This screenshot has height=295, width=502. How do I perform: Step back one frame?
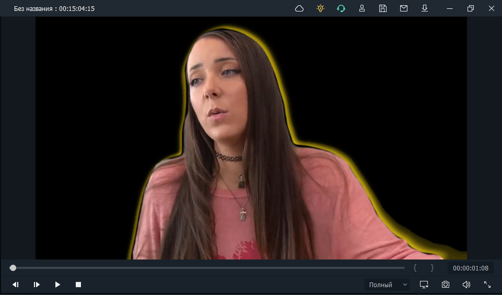pos(15,285)
